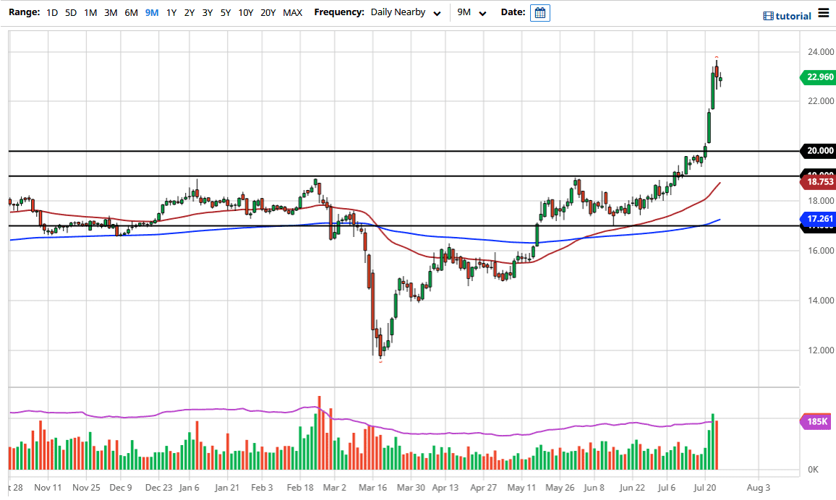
Task: Click the highlighted 9M range option
Action: [x=152, y=12]
